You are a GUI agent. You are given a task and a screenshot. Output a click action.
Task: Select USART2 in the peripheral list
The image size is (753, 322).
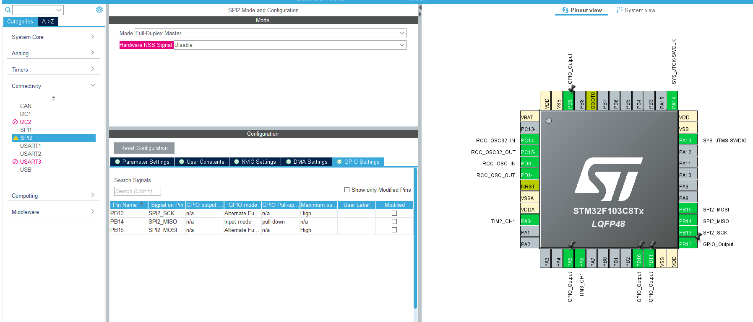click(30, 154)
